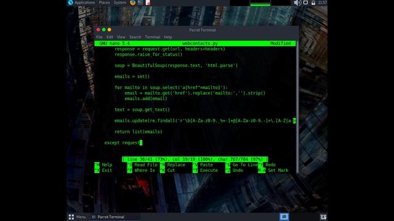This screenshot has width=394, height=221.
Task: Click the emails = set() line
Action: point(132,76)
